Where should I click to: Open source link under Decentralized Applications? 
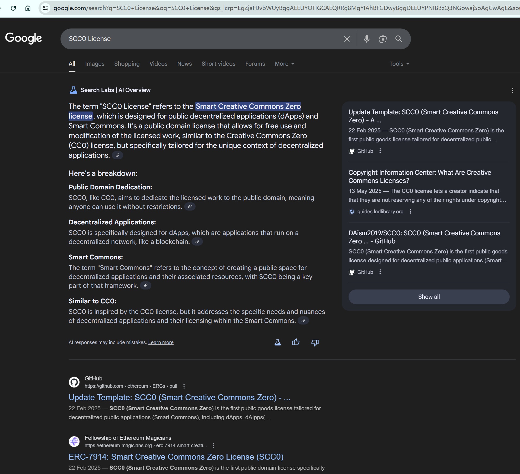197,242
